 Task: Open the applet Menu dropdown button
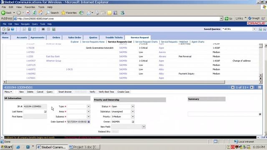tap(8, 92)
